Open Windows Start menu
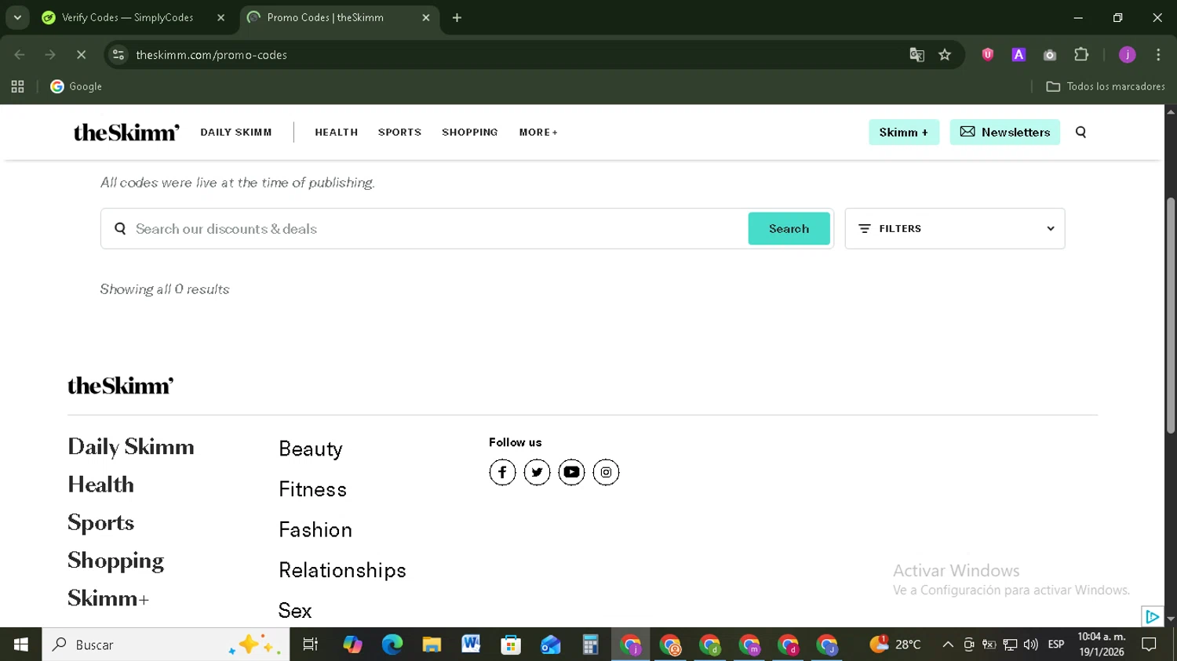 point(21,645)
